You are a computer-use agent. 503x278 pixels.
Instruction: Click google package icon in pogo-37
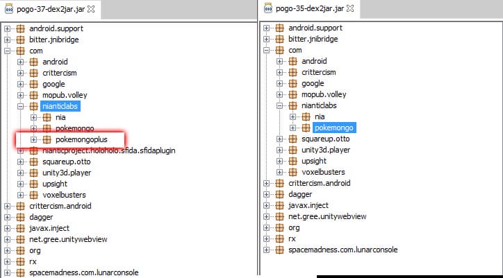pos(33,85)
